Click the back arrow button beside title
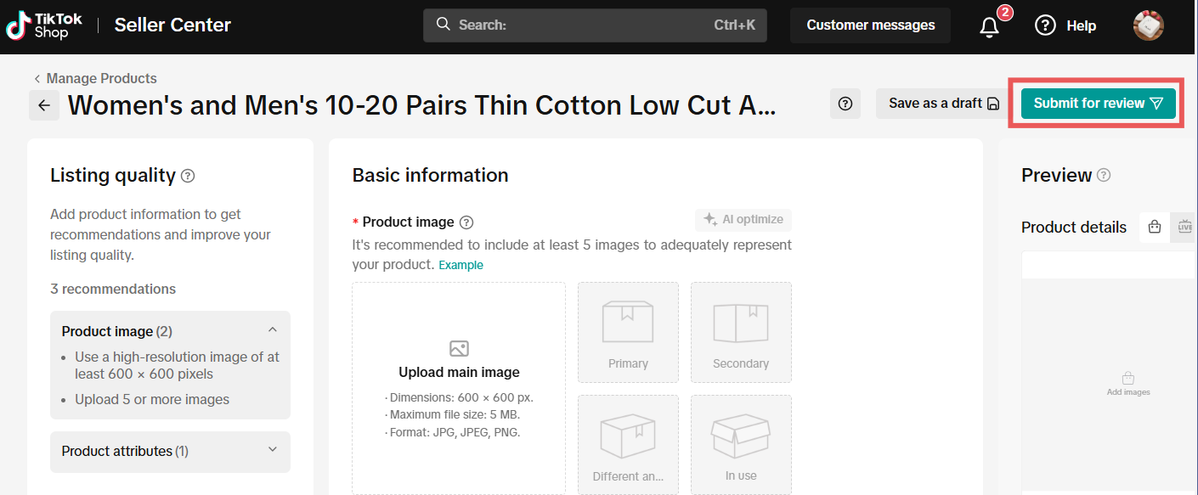 pyautogui.click(x=44, y=105)
